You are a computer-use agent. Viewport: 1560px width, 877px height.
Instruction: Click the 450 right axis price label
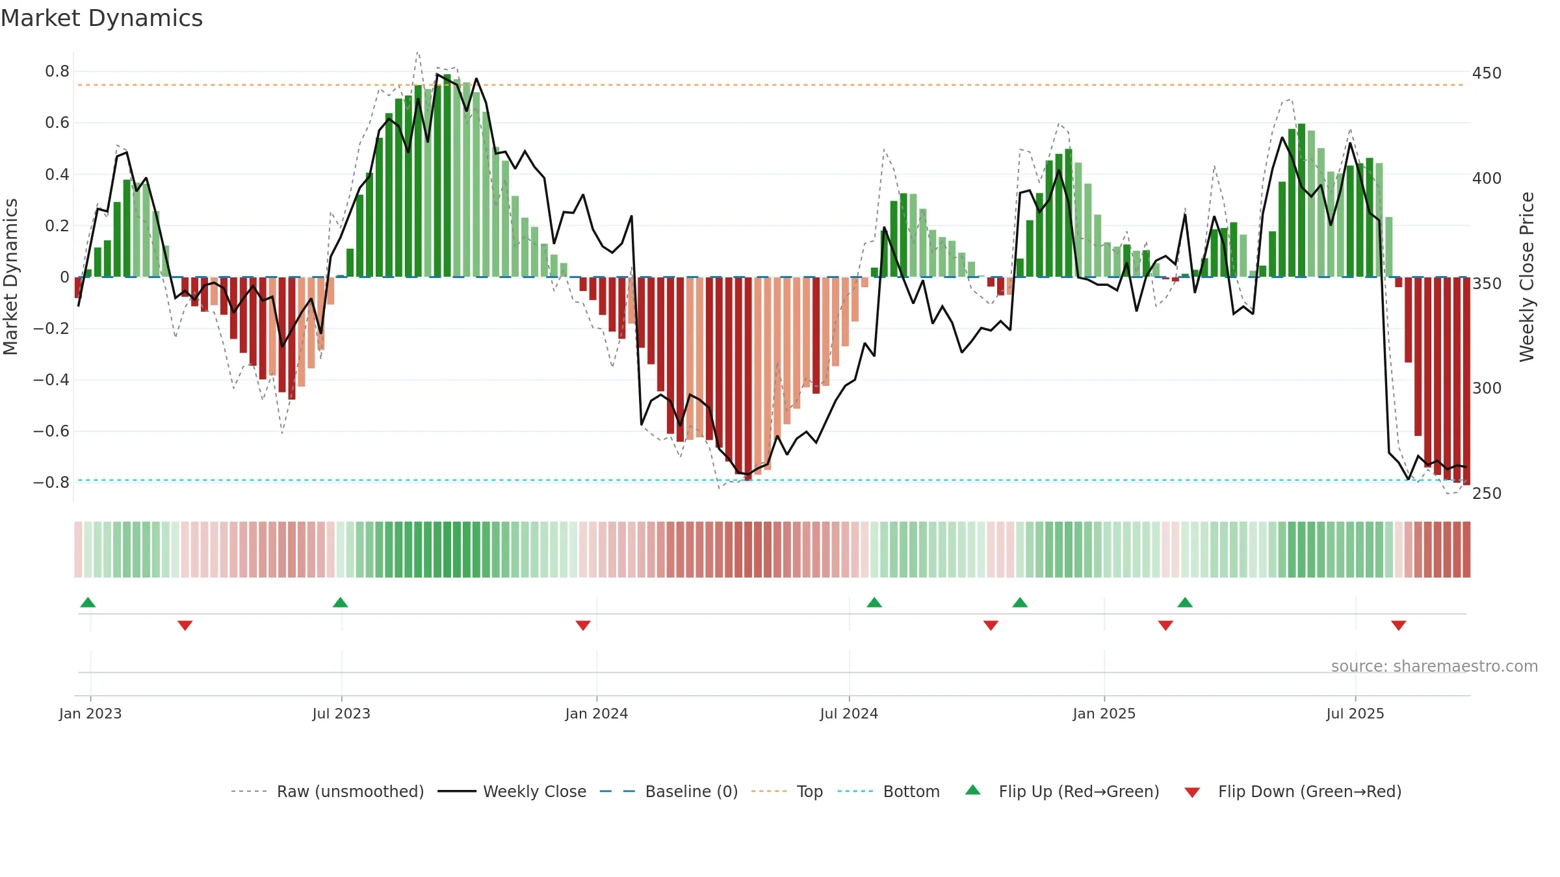click(1487, 73)
